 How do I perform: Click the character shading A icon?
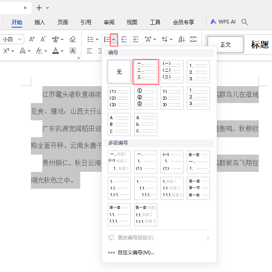73,51
